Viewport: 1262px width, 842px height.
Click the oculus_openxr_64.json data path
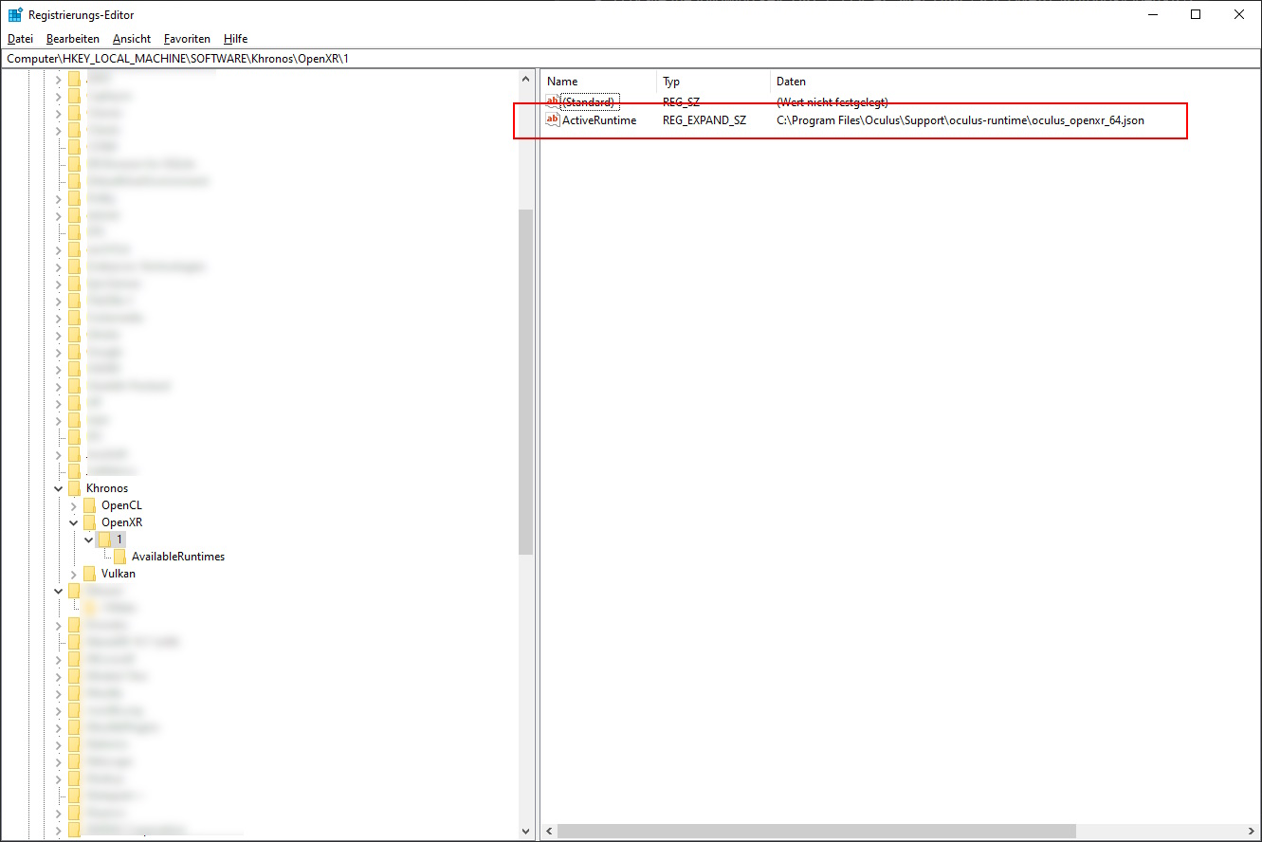coord(960,120)
